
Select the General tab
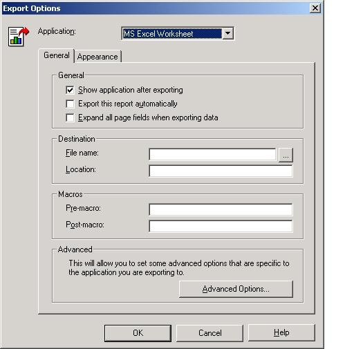(57, 55)
